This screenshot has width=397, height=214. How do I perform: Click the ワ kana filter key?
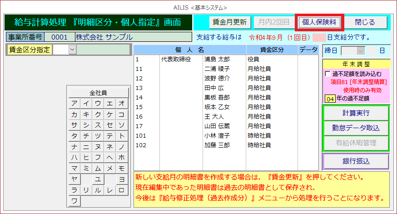point(74,200)
